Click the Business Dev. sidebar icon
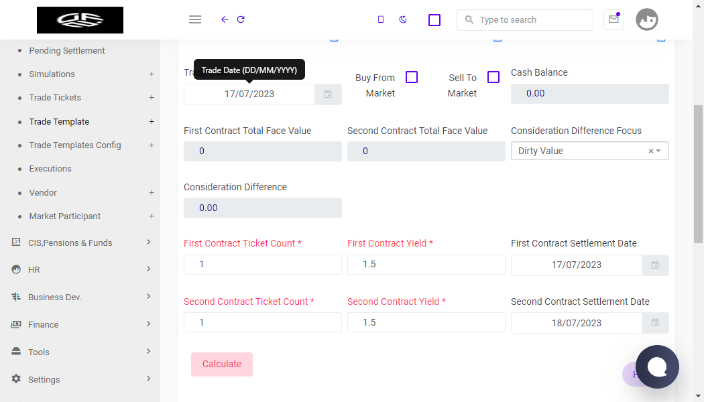The width and height of the screenshot is (704, 402). 16,297
